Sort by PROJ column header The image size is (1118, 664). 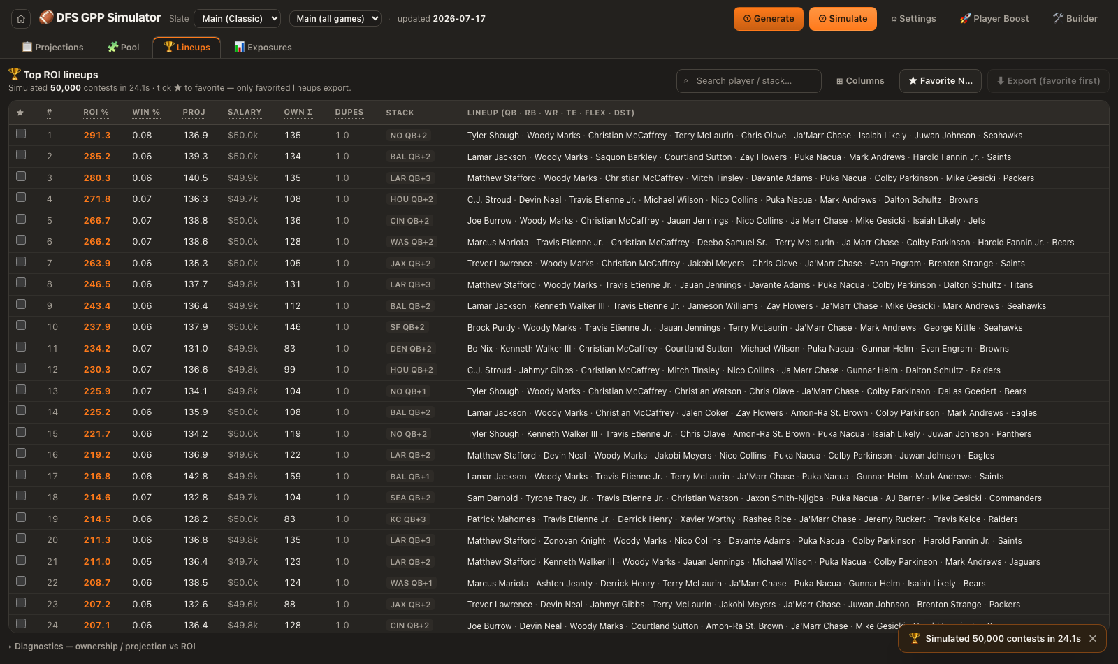(194, 113)
